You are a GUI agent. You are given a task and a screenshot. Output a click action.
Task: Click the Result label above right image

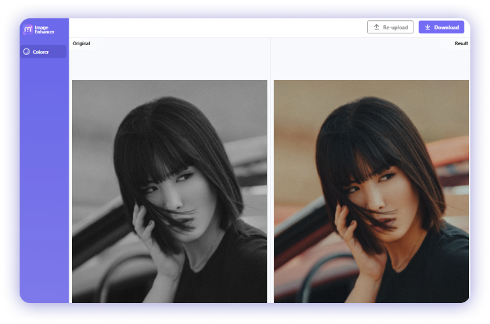point(461,43)
